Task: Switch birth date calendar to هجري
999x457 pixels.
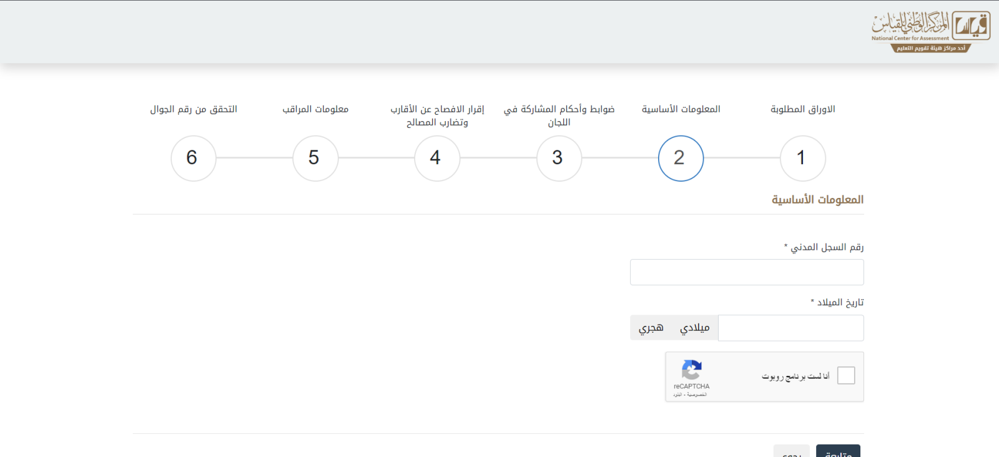Action: pos(651,328)
